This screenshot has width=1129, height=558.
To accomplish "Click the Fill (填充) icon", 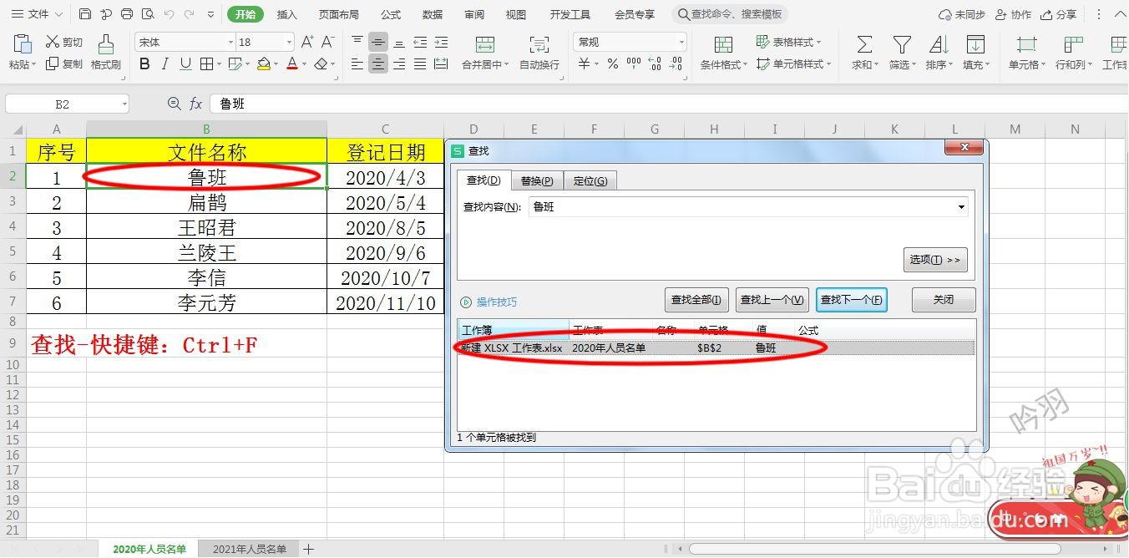I will [x=975, y=44].
